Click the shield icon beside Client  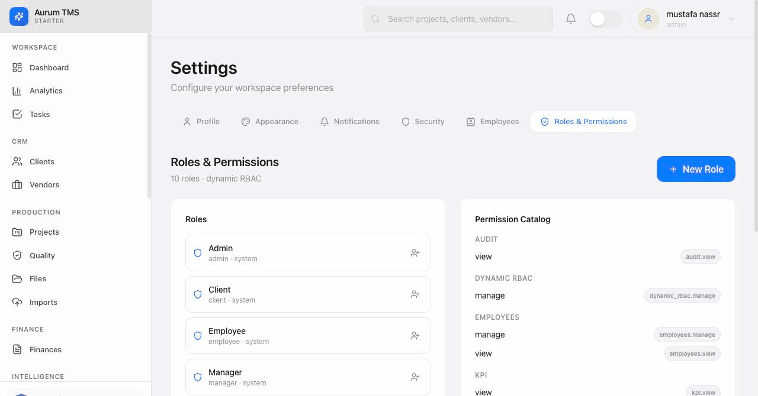198,294
